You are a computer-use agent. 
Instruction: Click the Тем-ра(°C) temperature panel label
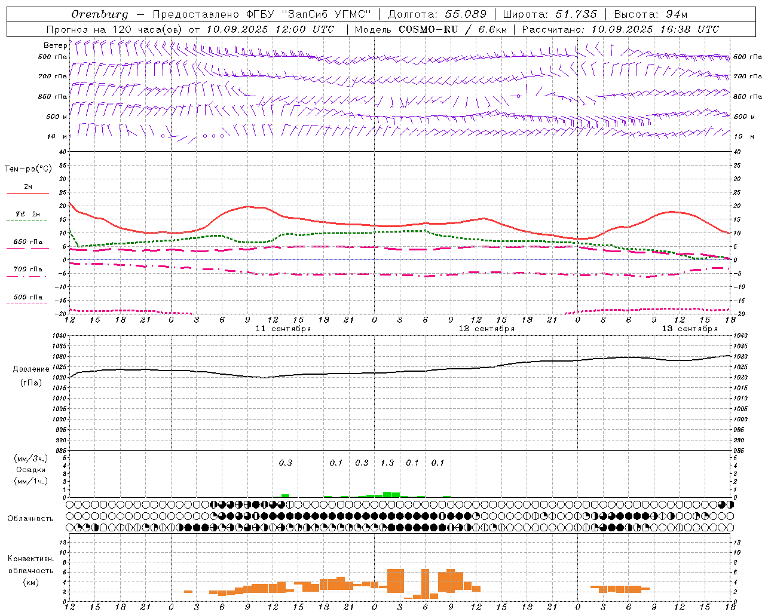point(28,169)
